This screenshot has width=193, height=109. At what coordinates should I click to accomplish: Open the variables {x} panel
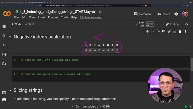(4, 54)
